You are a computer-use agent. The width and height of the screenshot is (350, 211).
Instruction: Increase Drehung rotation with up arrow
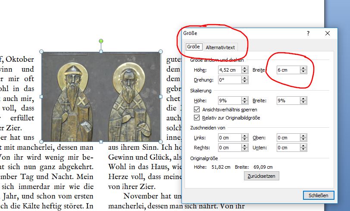(245, 78)
